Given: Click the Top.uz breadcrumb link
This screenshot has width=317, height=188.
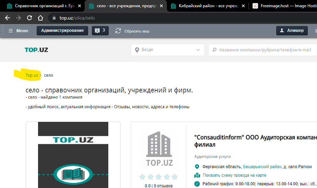Looking at the screenshot, I should point(32,75).
